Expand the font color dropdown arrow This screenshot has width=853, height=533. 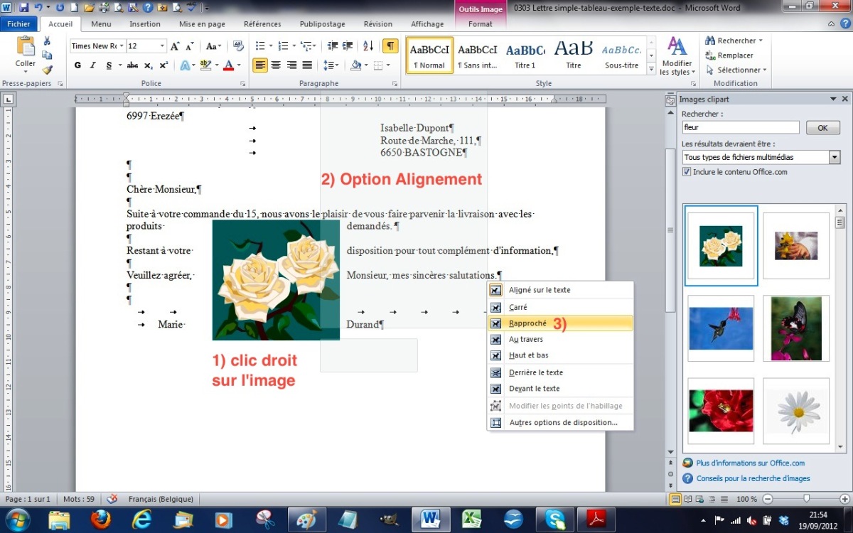[240, 65]
